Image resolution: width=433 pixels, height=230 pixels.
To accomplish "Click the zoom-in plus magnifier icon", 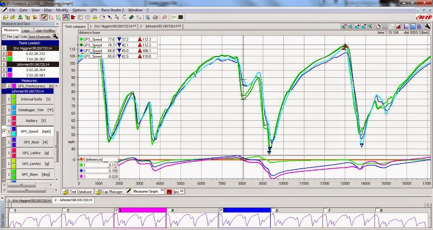I will coord(350,26).
